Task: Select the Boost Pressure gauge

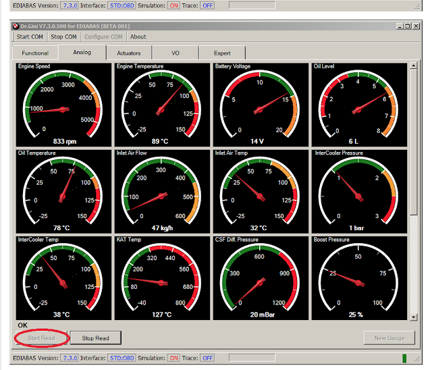Action: (359, 278)
